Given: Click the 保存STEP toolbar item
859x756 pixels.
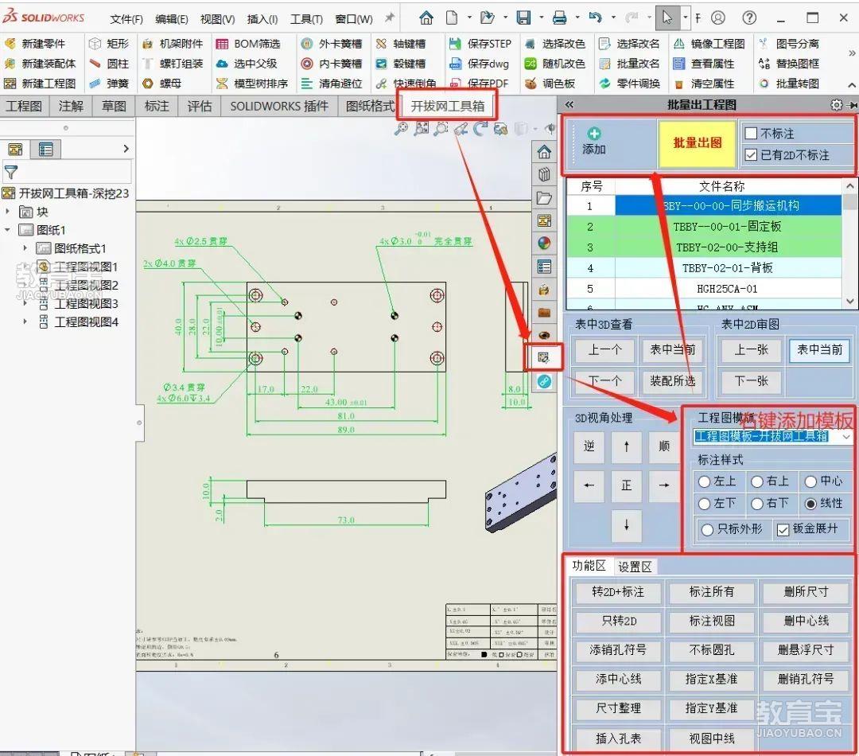Looking at the screenshot, I should (480, 44).
